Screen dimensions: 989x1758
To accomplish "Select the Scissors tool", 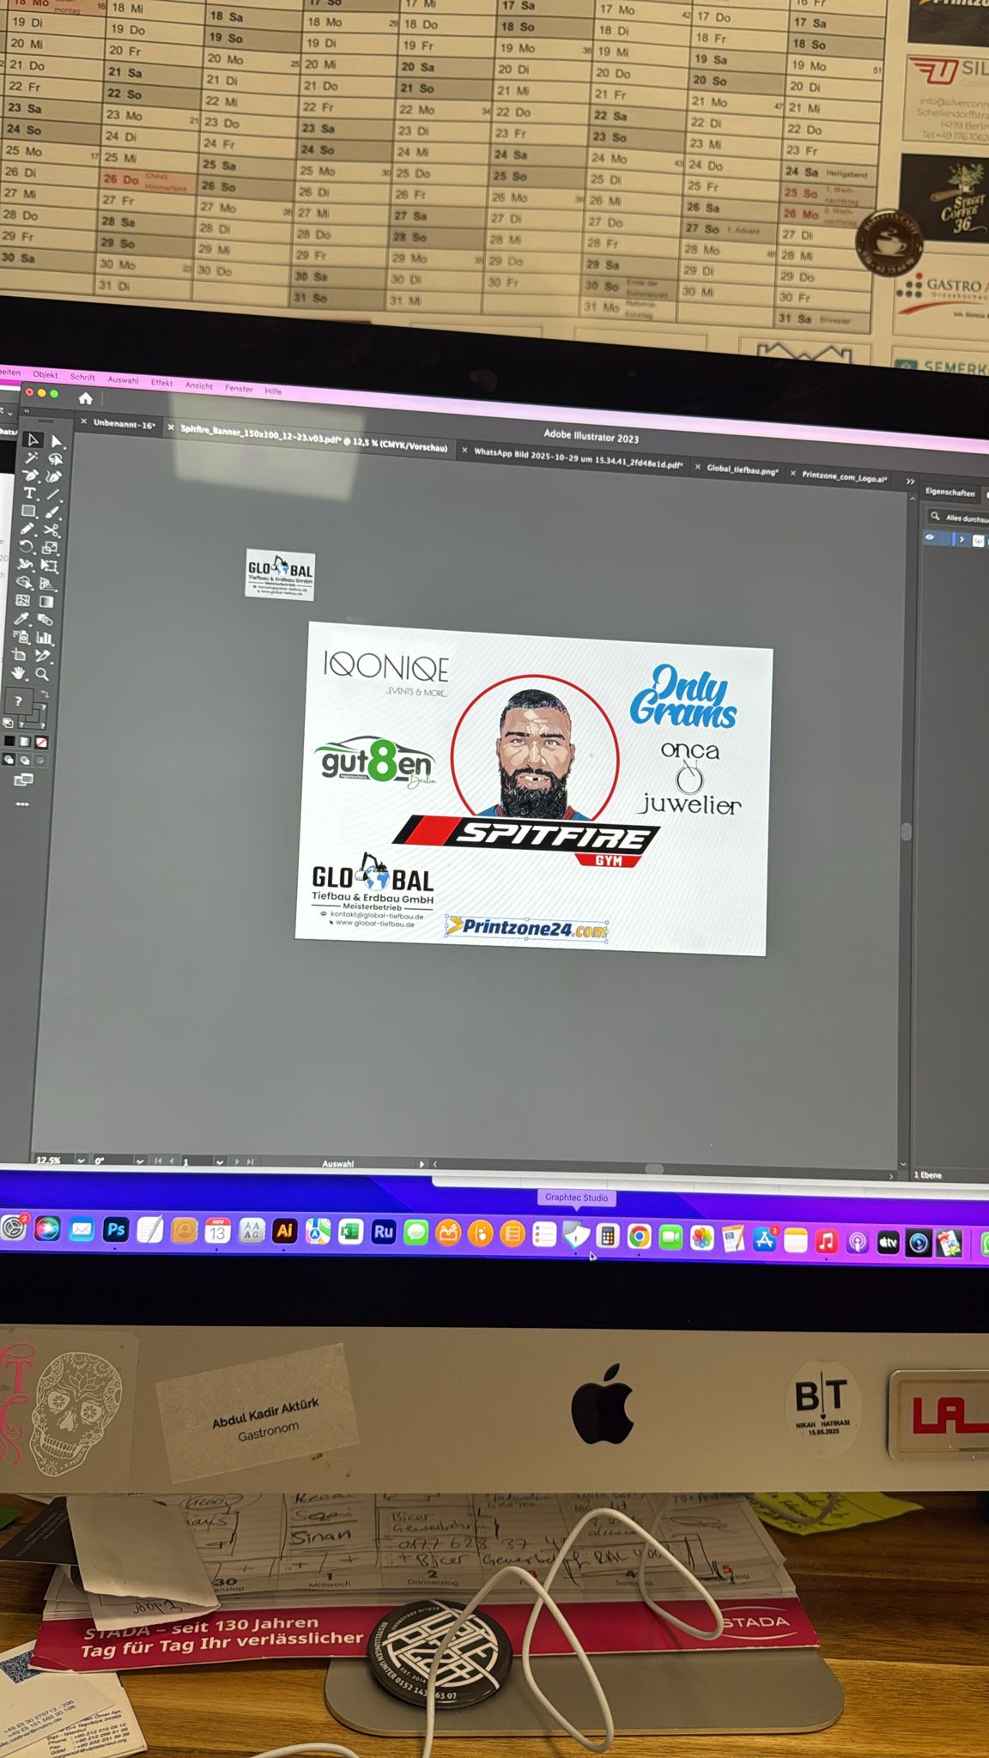I will pyautogui.click(x=51, y=529).
